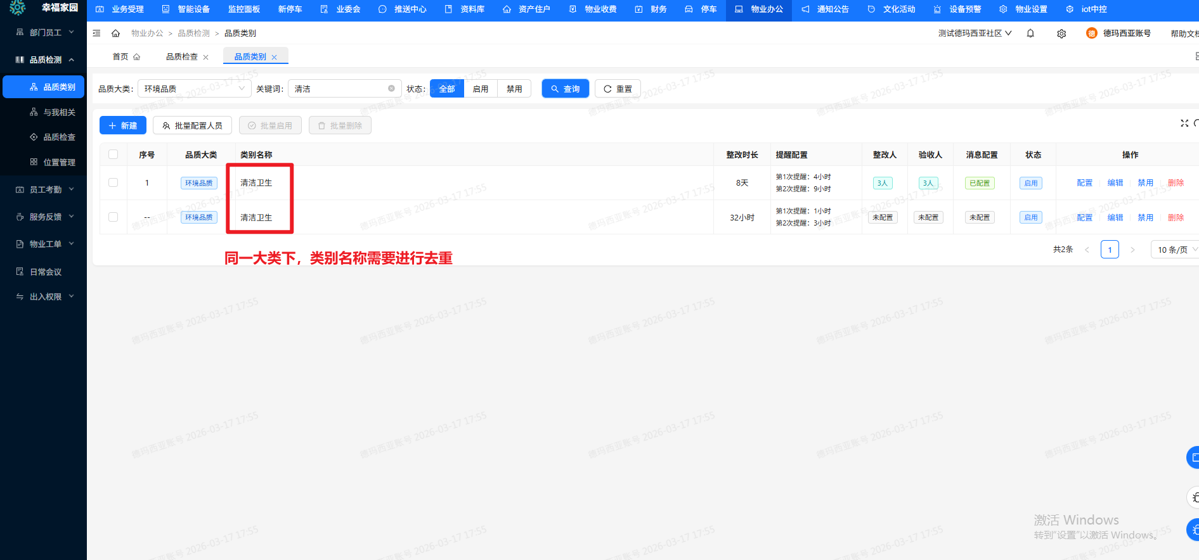Click fullscreen expand icon above table
Viewport: 1199px width, 560px height.
point(1184,124)
